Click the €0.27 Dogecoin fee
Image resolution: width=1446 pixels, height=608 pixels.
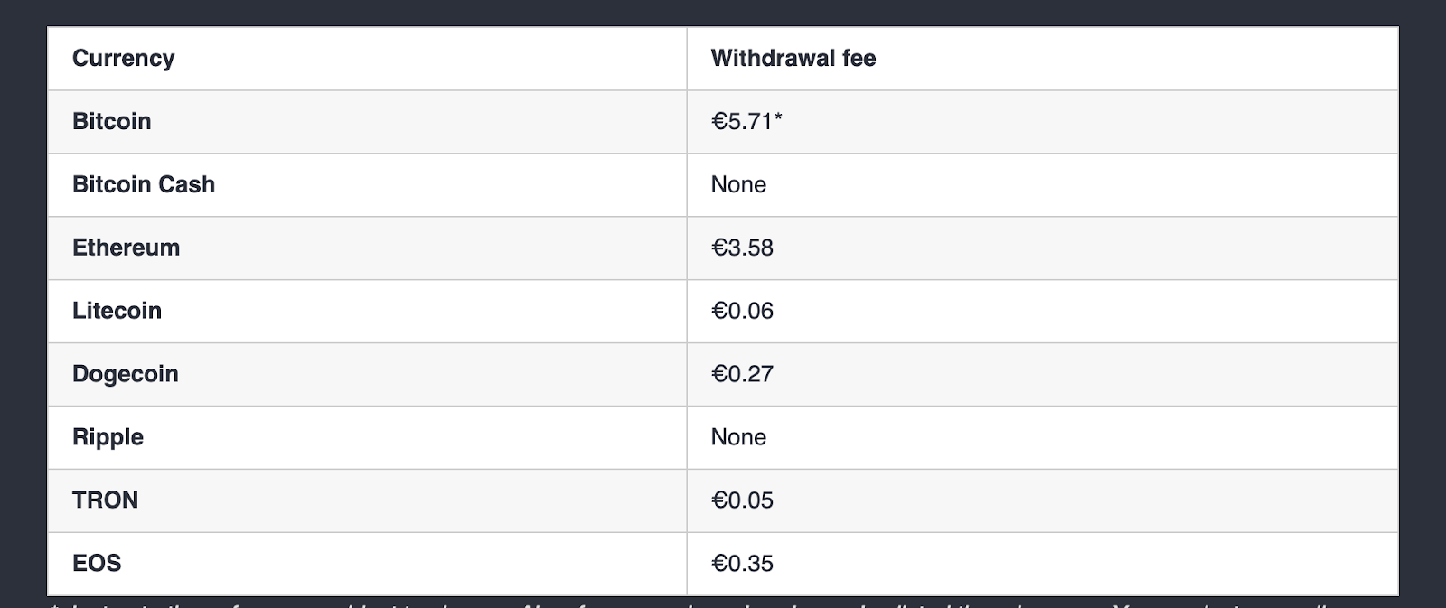[x=743, y=374]
